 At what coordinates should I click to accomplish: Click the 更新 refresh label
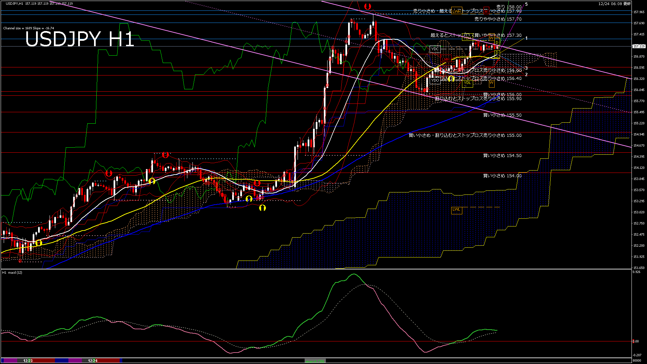coord(627,4)
